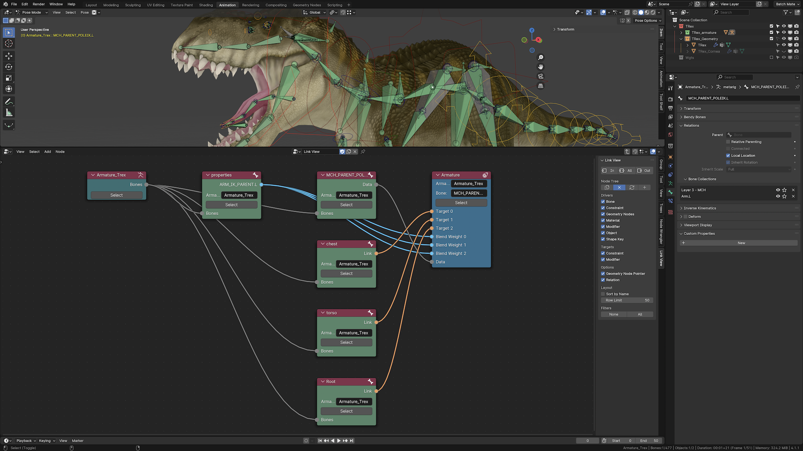The width and height of the screenshot is (803, 451).
Task: Activate the Scale tool
Action: [x=9, y=78]
